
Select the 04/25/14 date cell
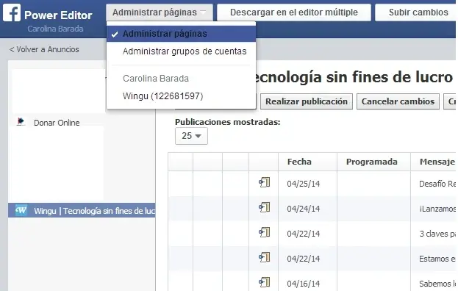coord(303,184)
